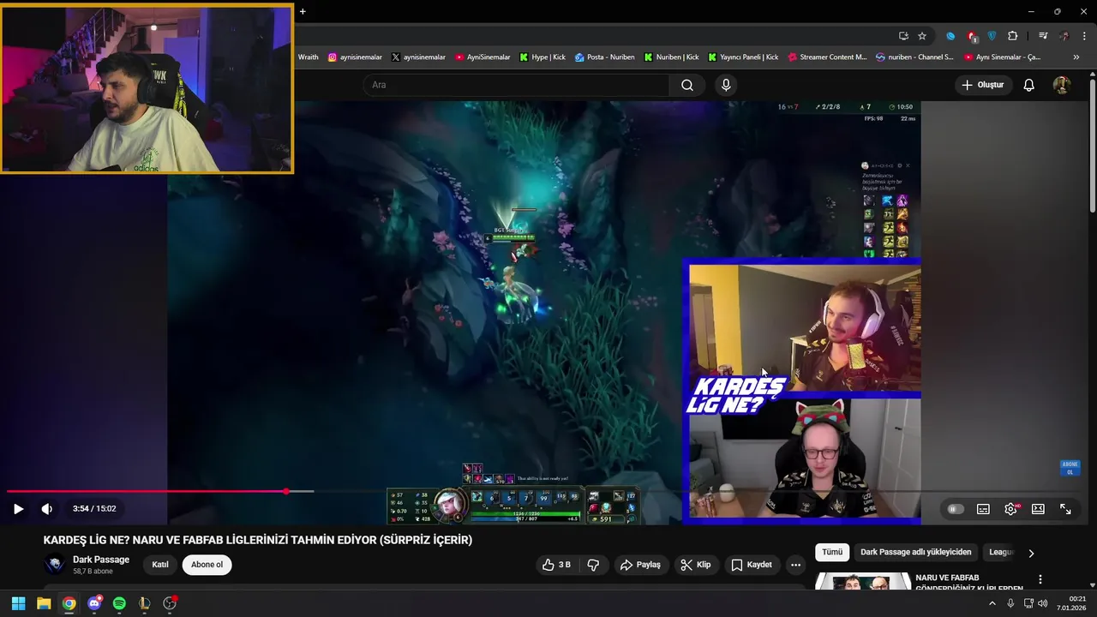The height and width of the screenshot is (617, 1097).
Task: Open the Nuriben | Kick bookmark
Action: click(x=672, y=57)
